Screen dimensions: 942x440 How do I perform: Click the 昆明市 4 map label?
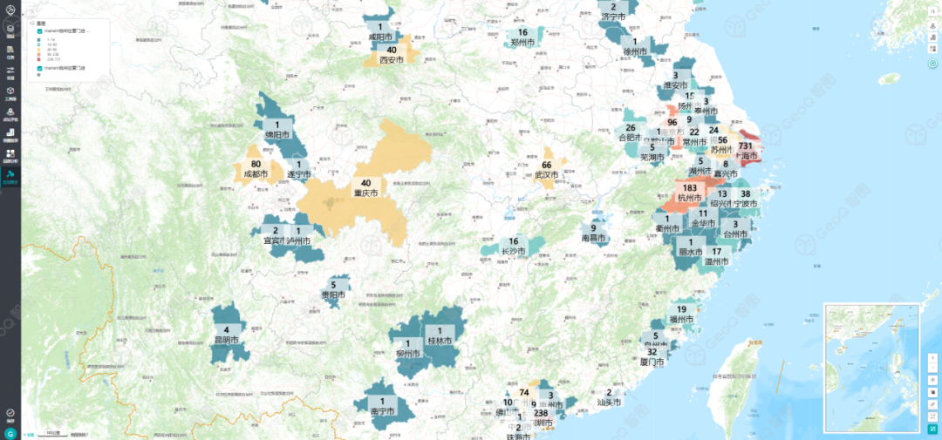[227, 335]
